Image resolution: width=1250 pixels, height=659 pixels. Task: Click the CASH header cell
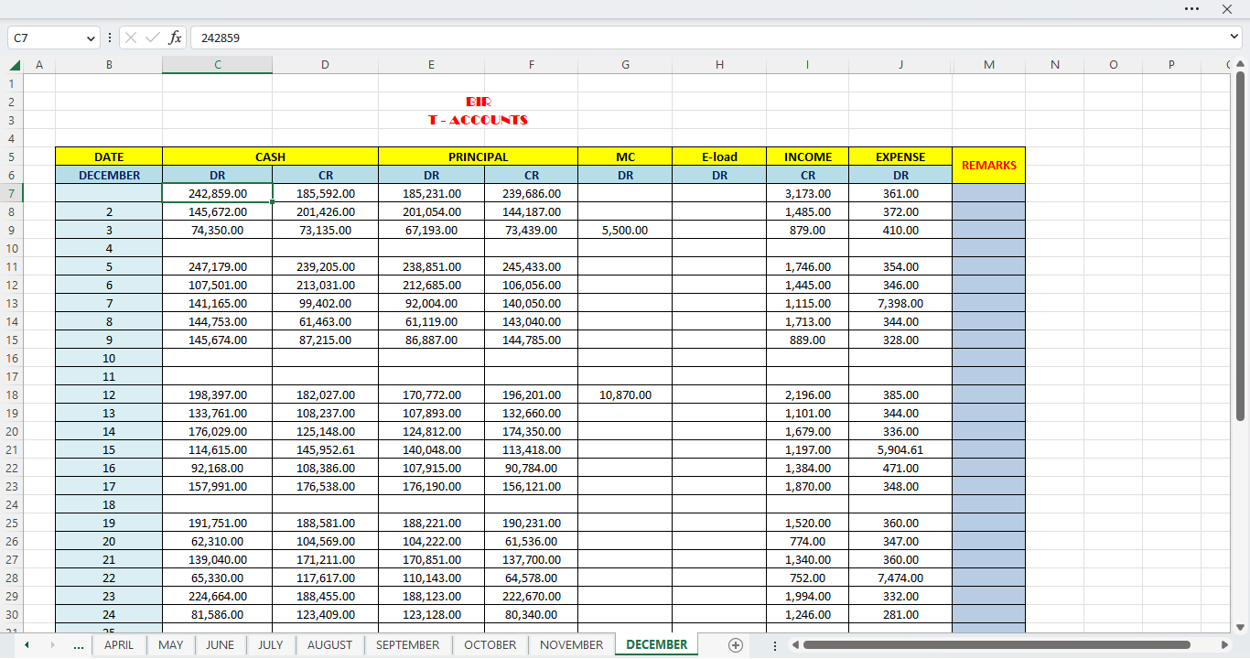[x=271, y=157]
